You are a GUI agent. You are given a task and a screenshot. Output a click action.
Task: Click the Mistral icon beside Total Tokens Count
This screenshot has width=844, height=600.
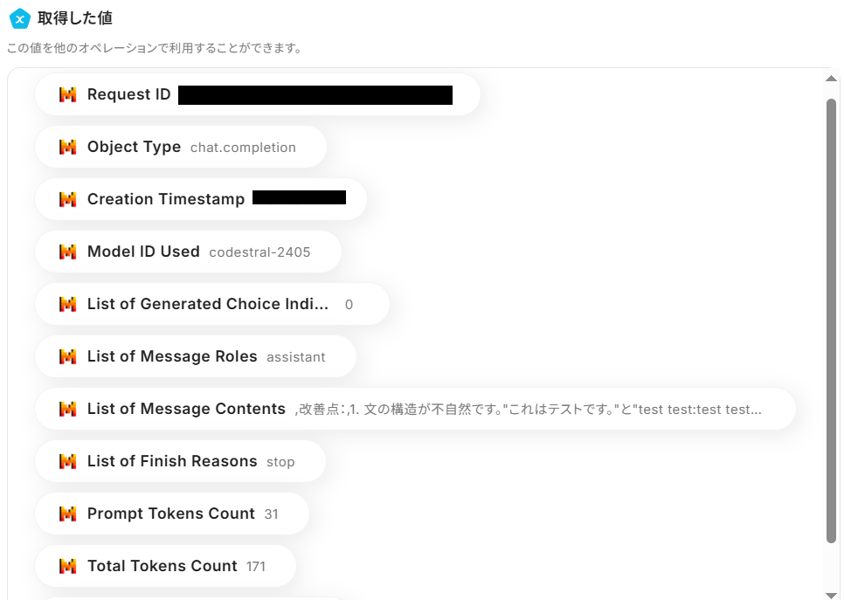(x=67, y=566)
